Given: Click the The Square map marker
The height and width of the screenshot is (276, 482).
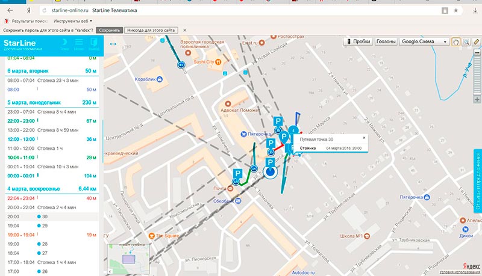Looking at the screenshot, I should 152,236.
